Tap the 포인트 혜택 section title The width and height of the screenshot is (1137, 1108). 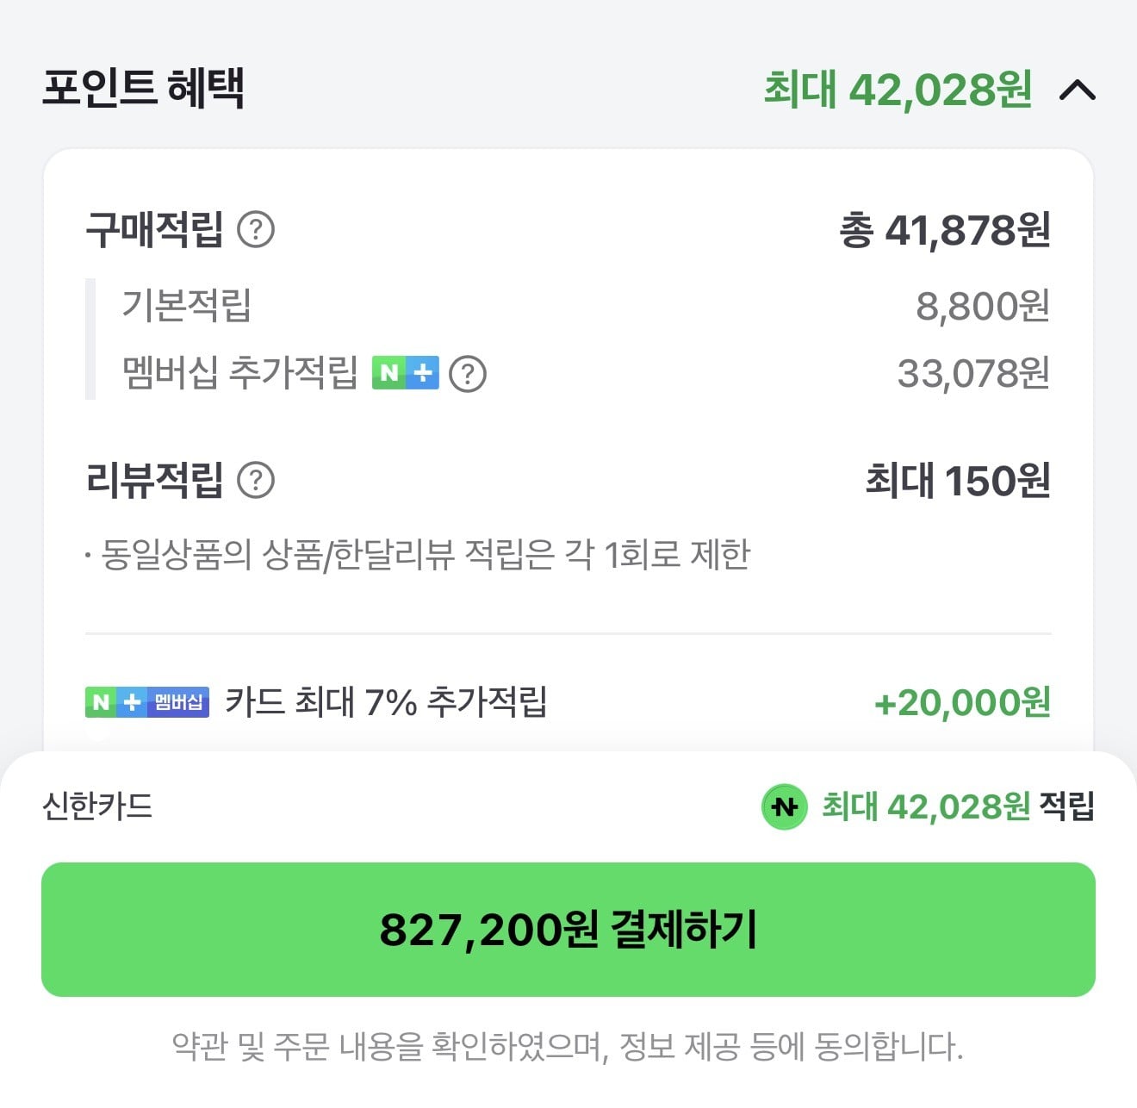(144, 87)
